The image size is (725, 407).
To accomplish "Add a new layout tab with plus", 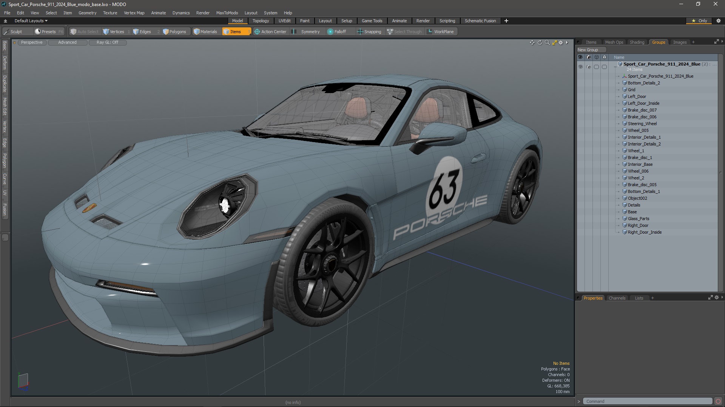I will click(x=506, y=21).
